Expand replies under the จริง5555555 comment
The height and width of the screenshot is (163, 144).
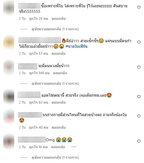pyautogui.click(x=55, y=29)
